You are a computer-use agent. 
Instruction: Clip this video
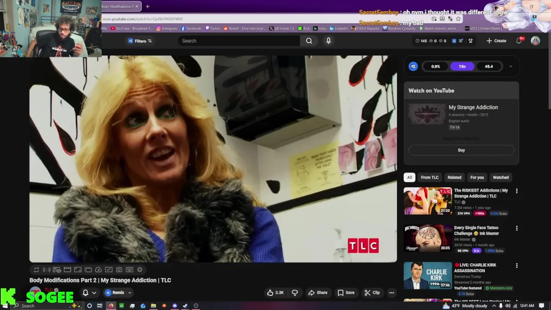(372, 293)
